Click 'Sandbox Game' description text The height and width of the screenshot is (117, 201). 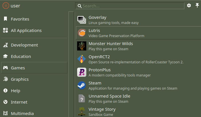tap(101, 115)
